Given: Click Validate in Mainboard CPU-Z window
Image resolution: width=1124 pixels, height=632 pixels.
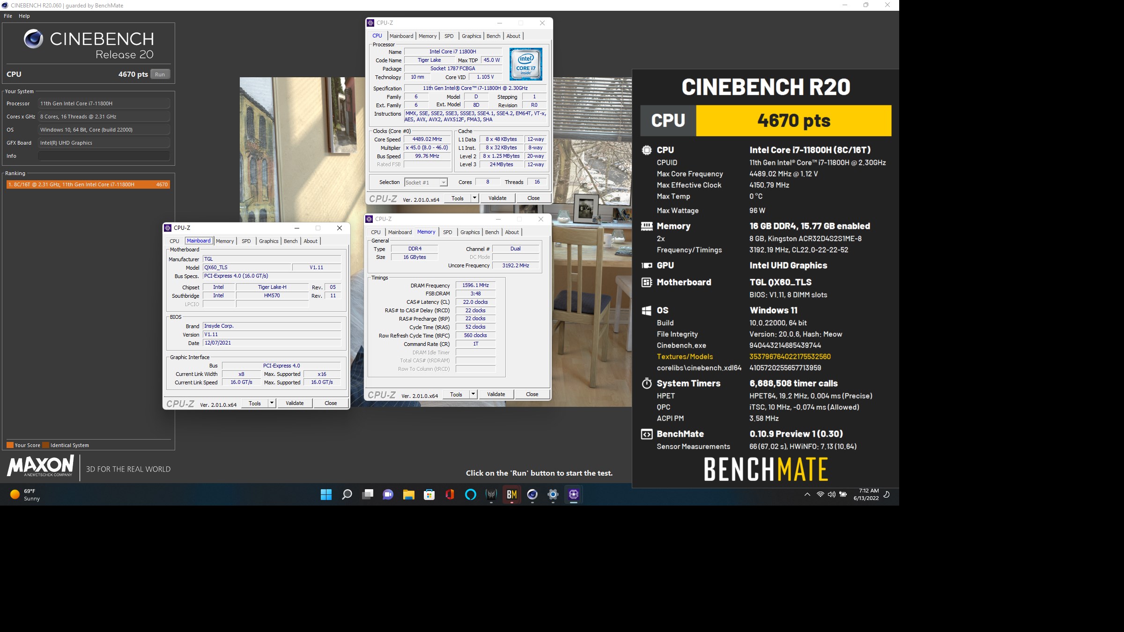Looking at the screenshot, I should point(295,403).
